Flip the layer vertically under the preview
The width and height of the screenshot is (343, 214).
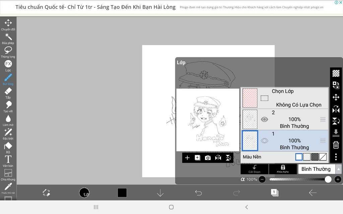click(228, 158)
